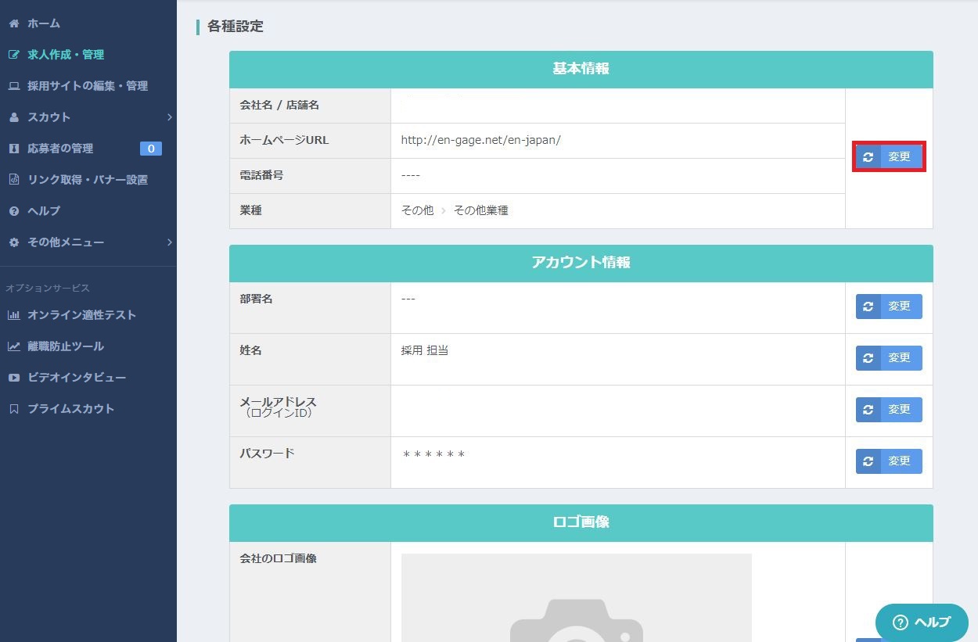Click the 部署名 label

coord(256,299)
